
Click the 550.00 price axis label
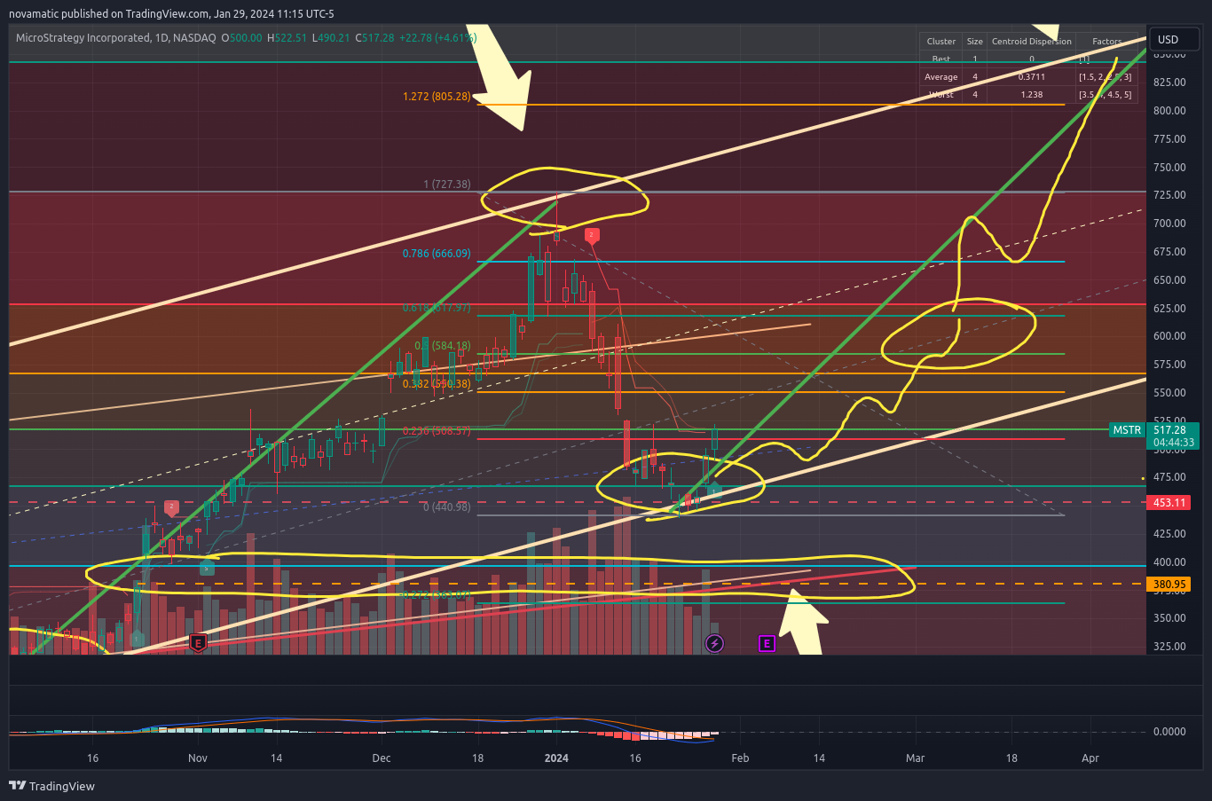pyautogui.click(x=1169, y=393)
